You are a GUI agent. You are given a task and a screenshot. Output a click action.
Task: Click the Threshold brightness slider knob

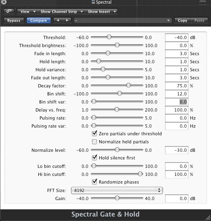pyautogui.click(x=117, y=45)
